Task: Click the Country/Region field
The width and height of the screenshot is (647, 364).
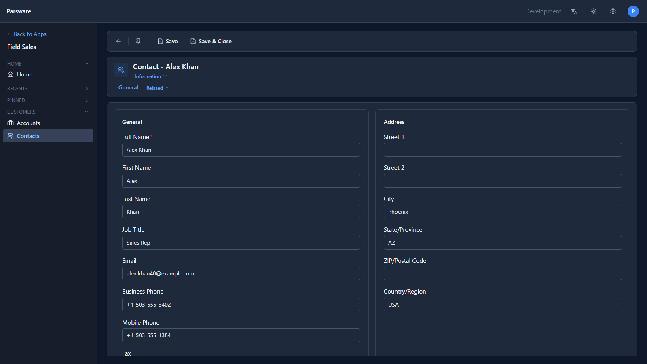Action: click(503, 305)
